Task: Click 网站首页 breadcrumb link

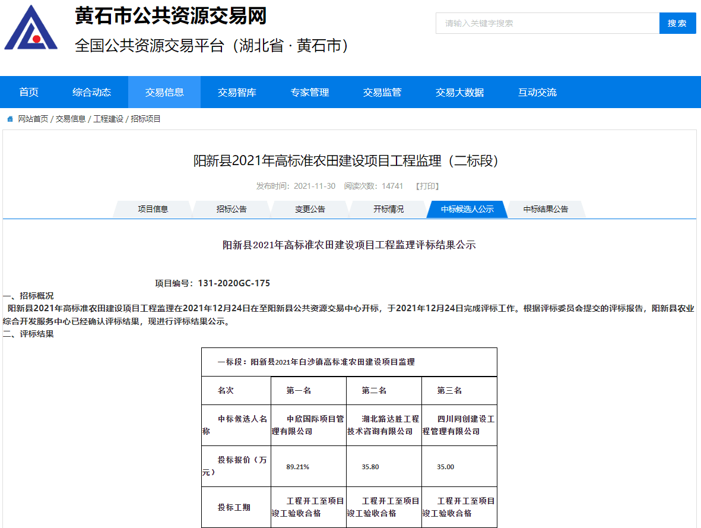Action: pos(33,119)
